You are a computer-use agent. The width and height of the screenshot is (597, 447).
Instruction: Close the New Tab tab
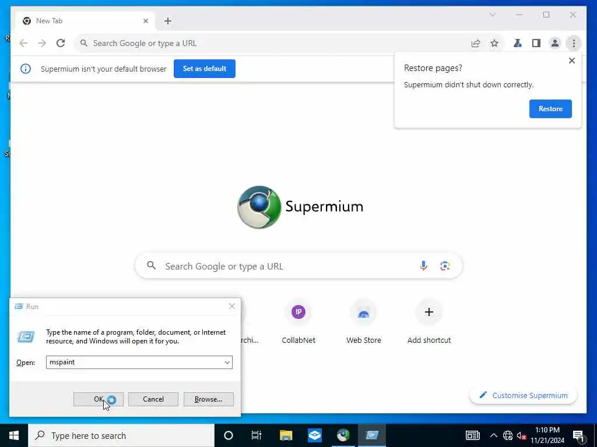coord(145,21)
